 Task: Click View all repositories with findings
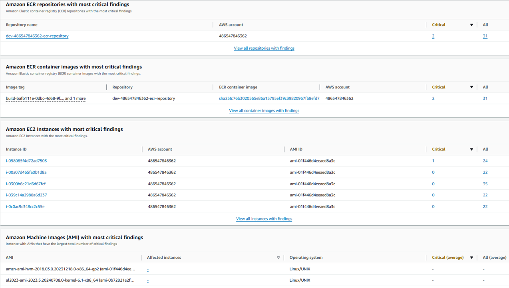(264, 48)
